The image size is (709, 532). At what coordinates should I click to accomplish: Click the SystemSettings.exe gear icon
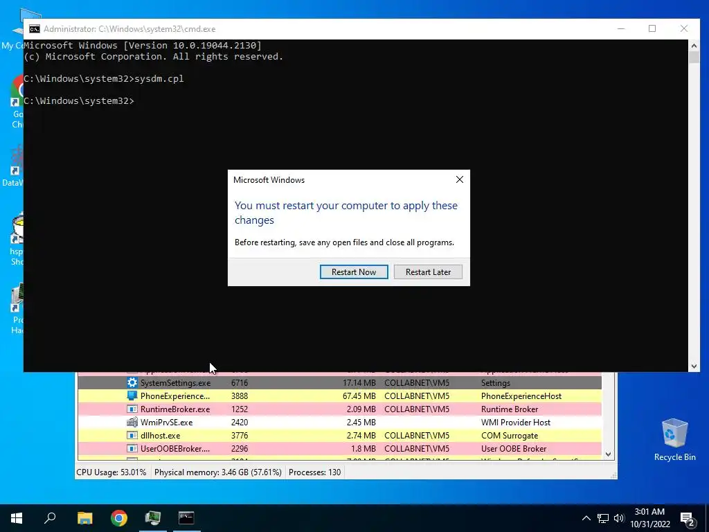[x=132, y=382]
